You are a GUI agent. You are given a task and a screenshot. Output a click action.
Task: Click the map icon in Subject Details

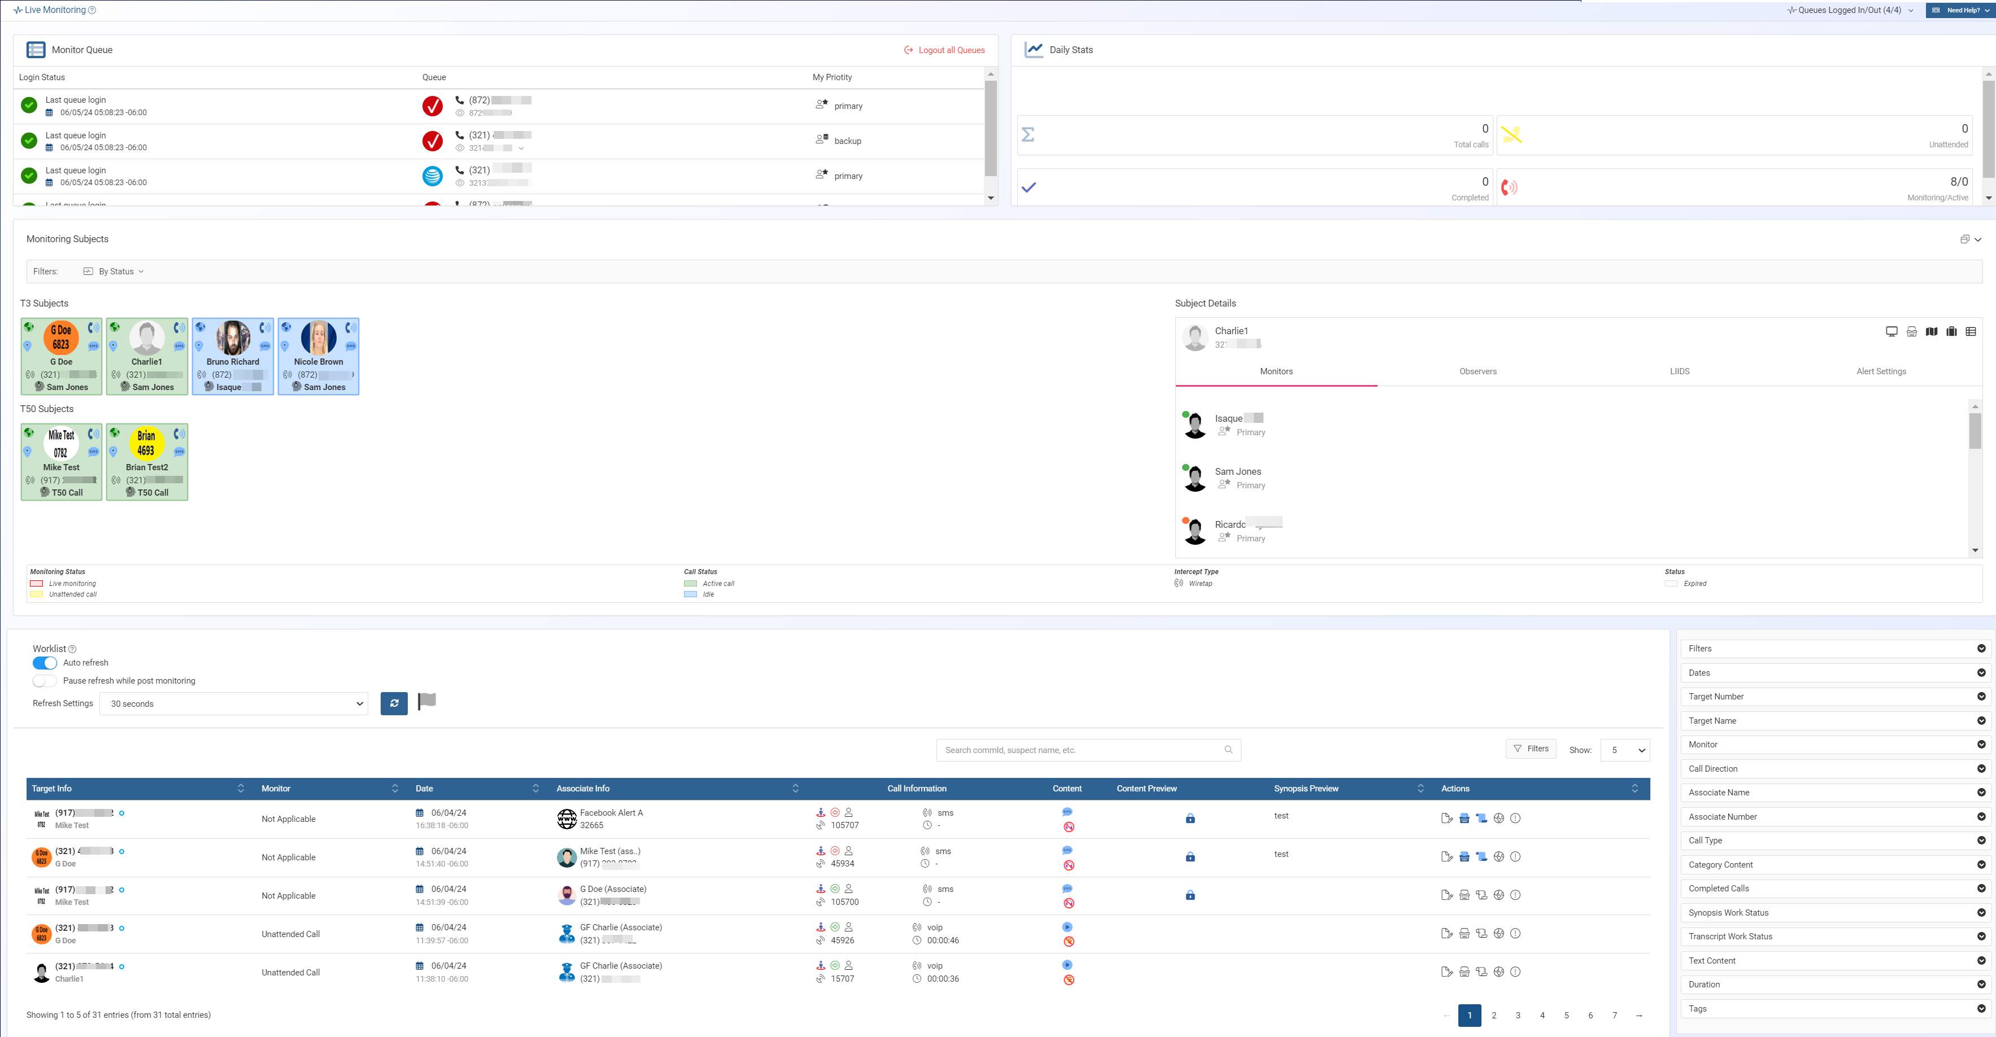[x=1932, y=331]
